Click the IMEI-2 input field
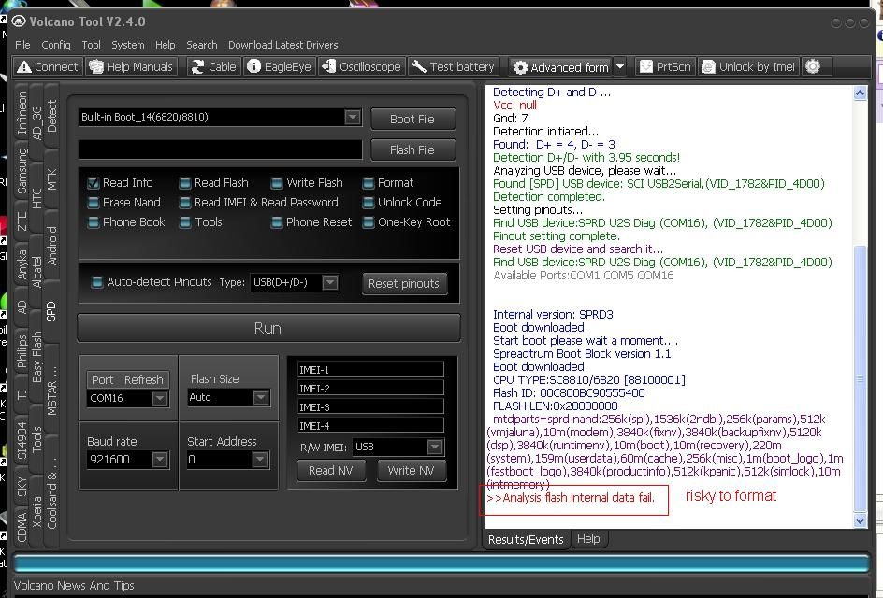Screen dimensions: 883x598 pyautogui.click(x=370, y=388)
